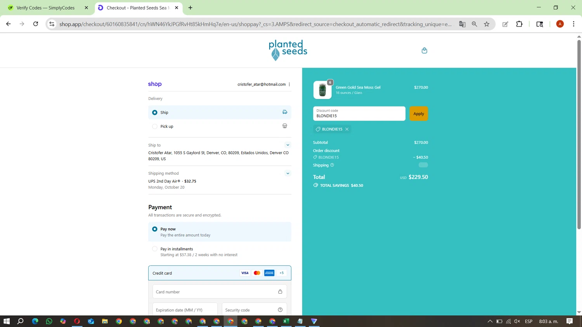Click the Total $229.50 amount
Viewport: 582px width, 327px height.
[x=418, y=177]
